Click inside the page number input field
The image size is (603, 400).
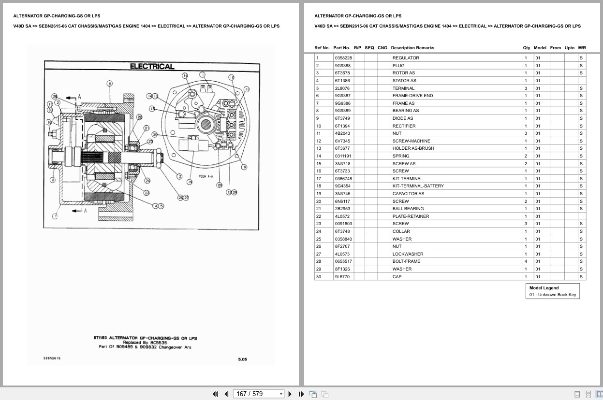[x=251, y=394]
